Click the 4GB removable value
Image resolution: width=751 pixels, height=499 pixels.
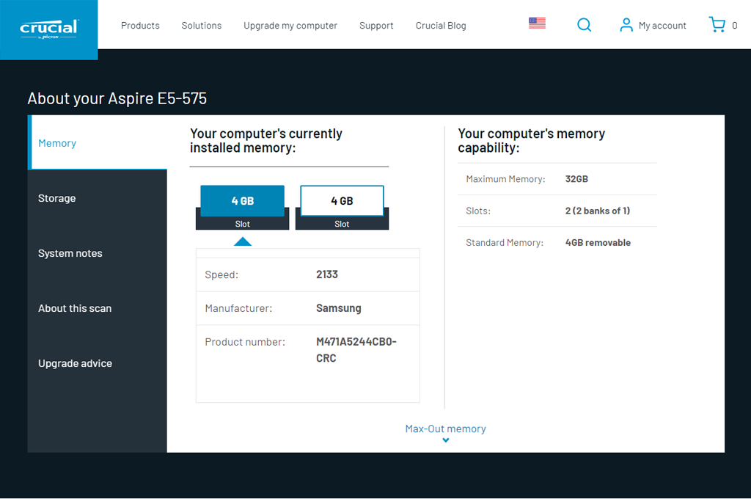[598, 243]
